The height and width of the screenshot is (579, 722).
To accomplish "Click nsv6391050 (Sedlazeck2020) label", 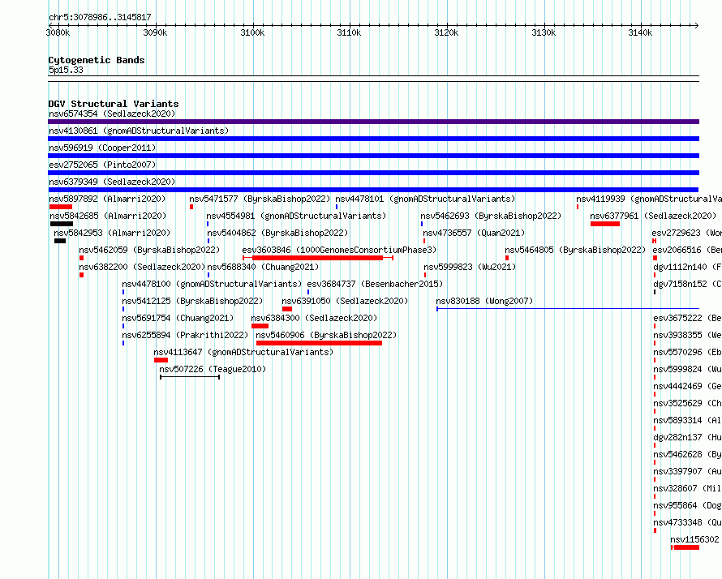I will point(345,301).
